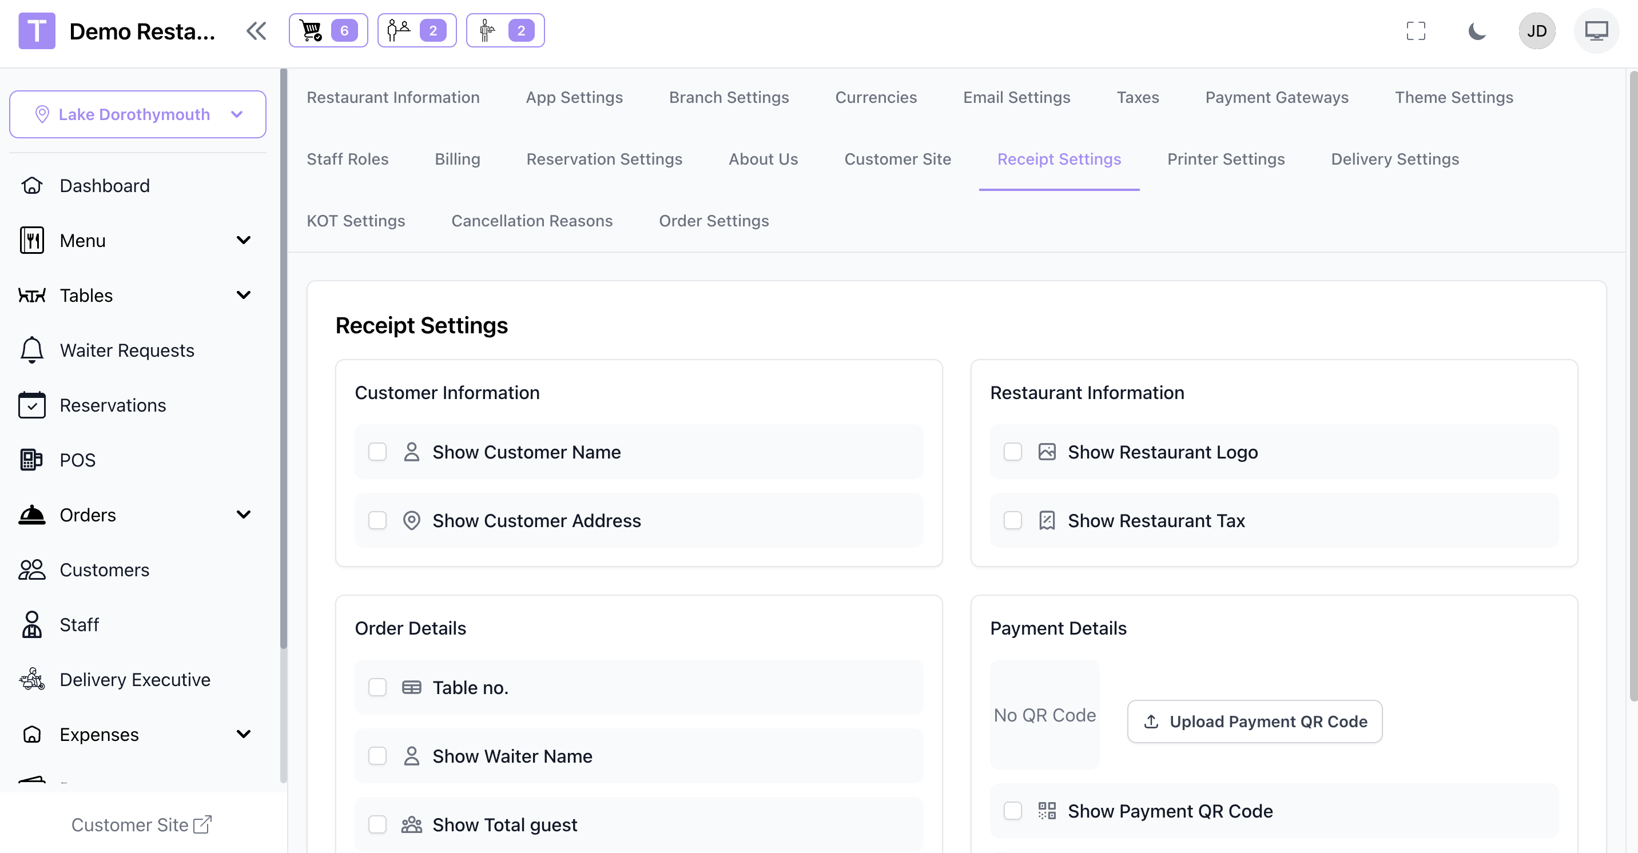
Task: Open the JD user avatar
Action: click(x=1536, y=30)
